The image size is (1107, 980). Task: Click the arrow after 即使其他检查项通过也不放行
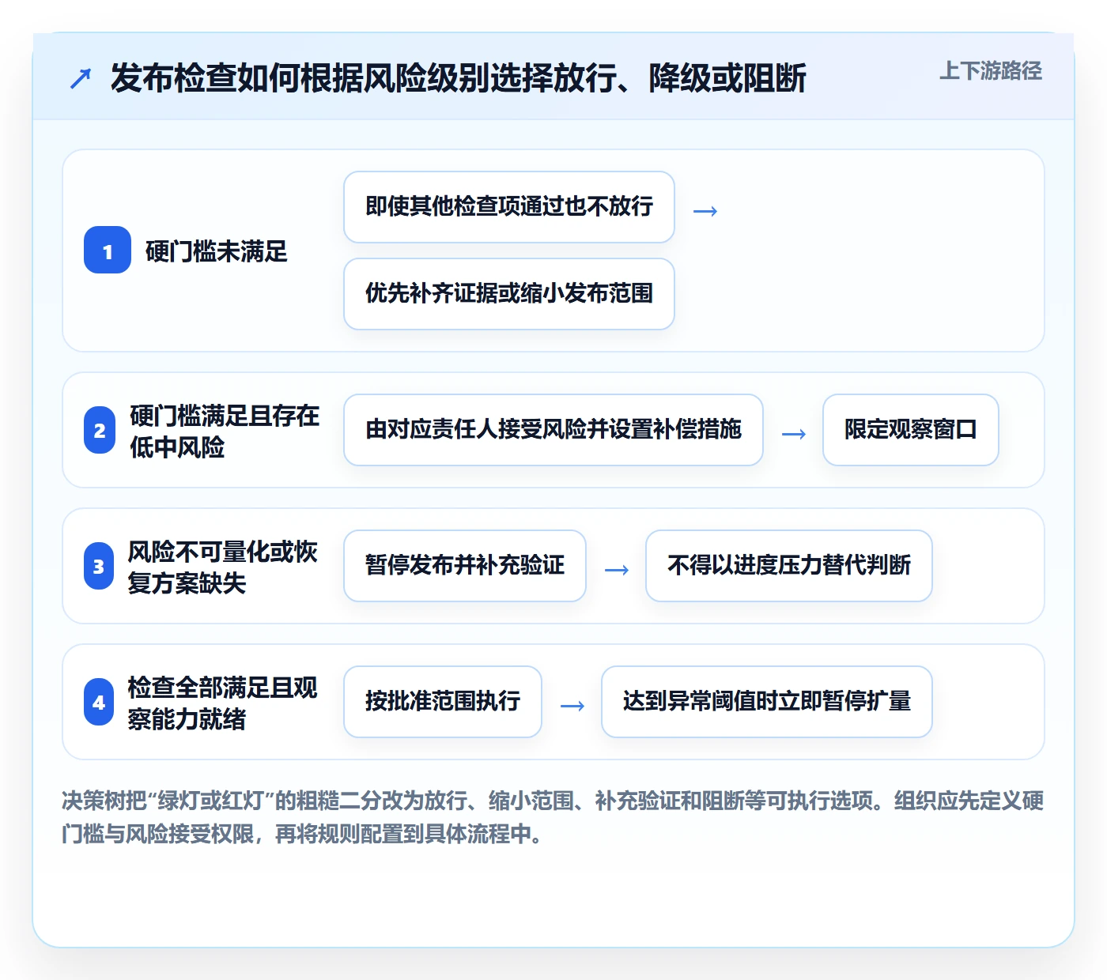click(705, 211)
